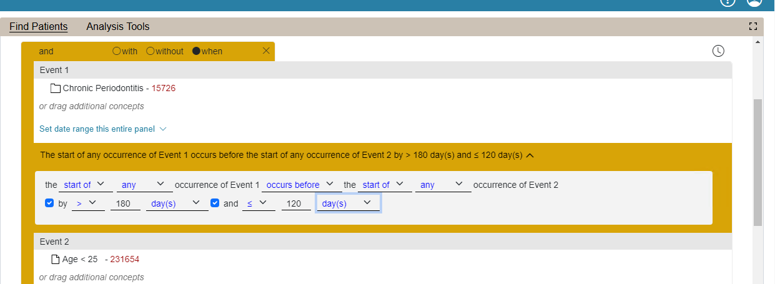The image size is (775, 284).
Task: Click the Age < 25 document icon
Action: point(56,259)
